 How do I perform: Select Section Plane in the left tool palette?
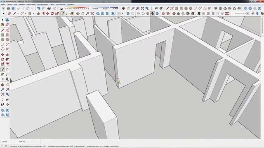[x=7, y=104]
